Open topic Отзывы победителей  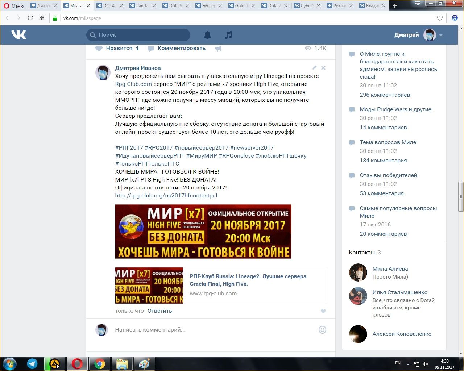pos(389,175)
